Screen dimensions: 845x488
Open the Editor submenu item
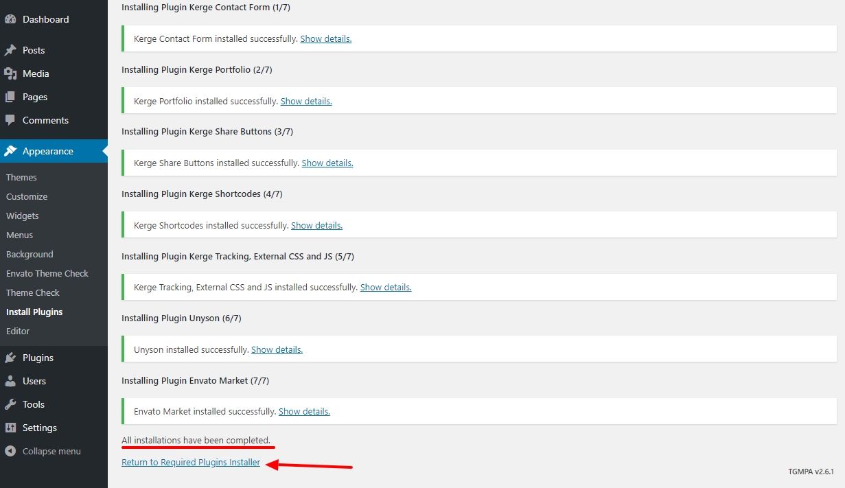[x=18, y=331]
